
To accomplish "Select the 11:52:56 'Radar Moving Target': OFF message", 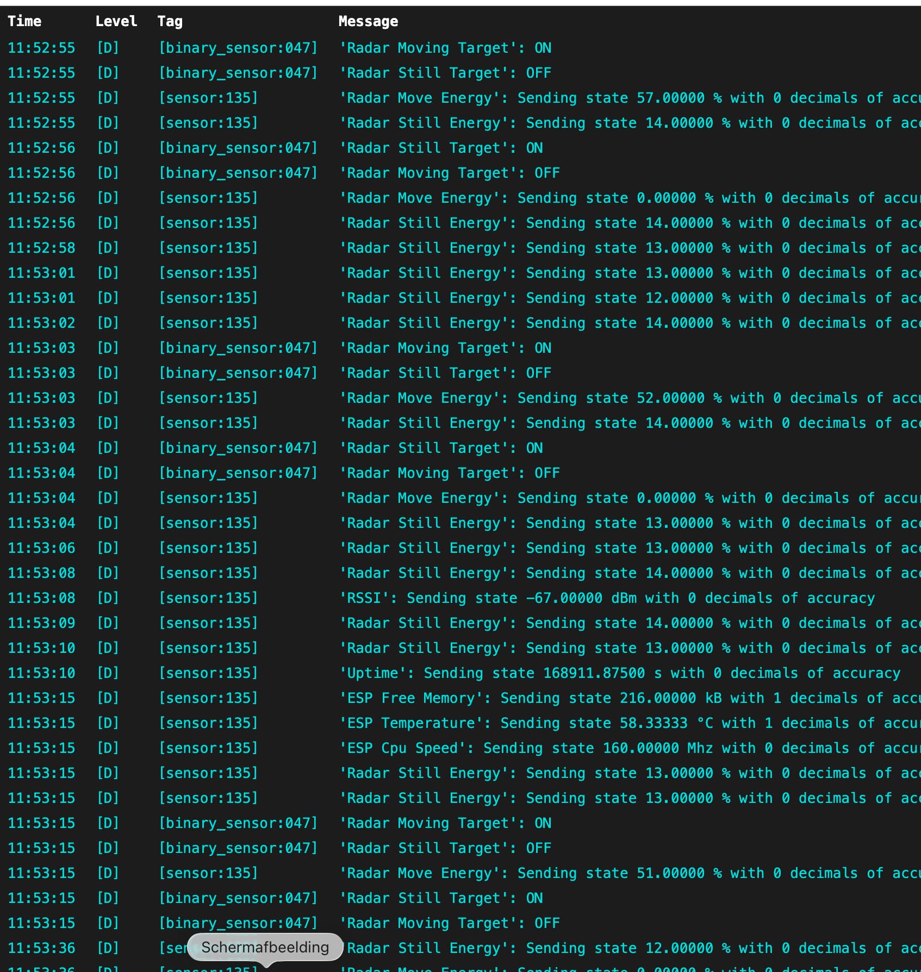I will 449,173.
